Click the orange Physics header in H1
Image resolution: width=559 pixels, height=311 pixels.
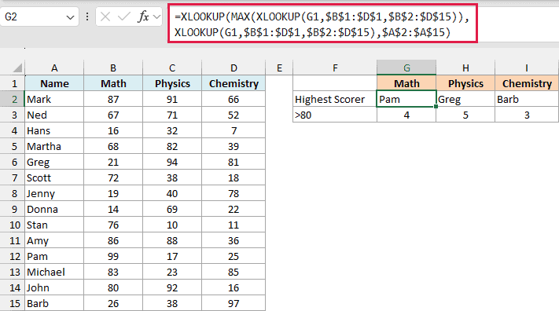pyautogui.click(x=465, y=83)
